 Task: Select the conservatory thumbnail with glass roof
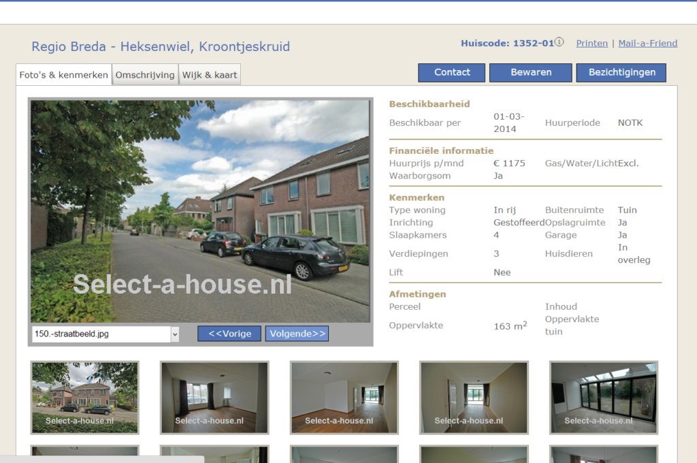pos(604,397)
